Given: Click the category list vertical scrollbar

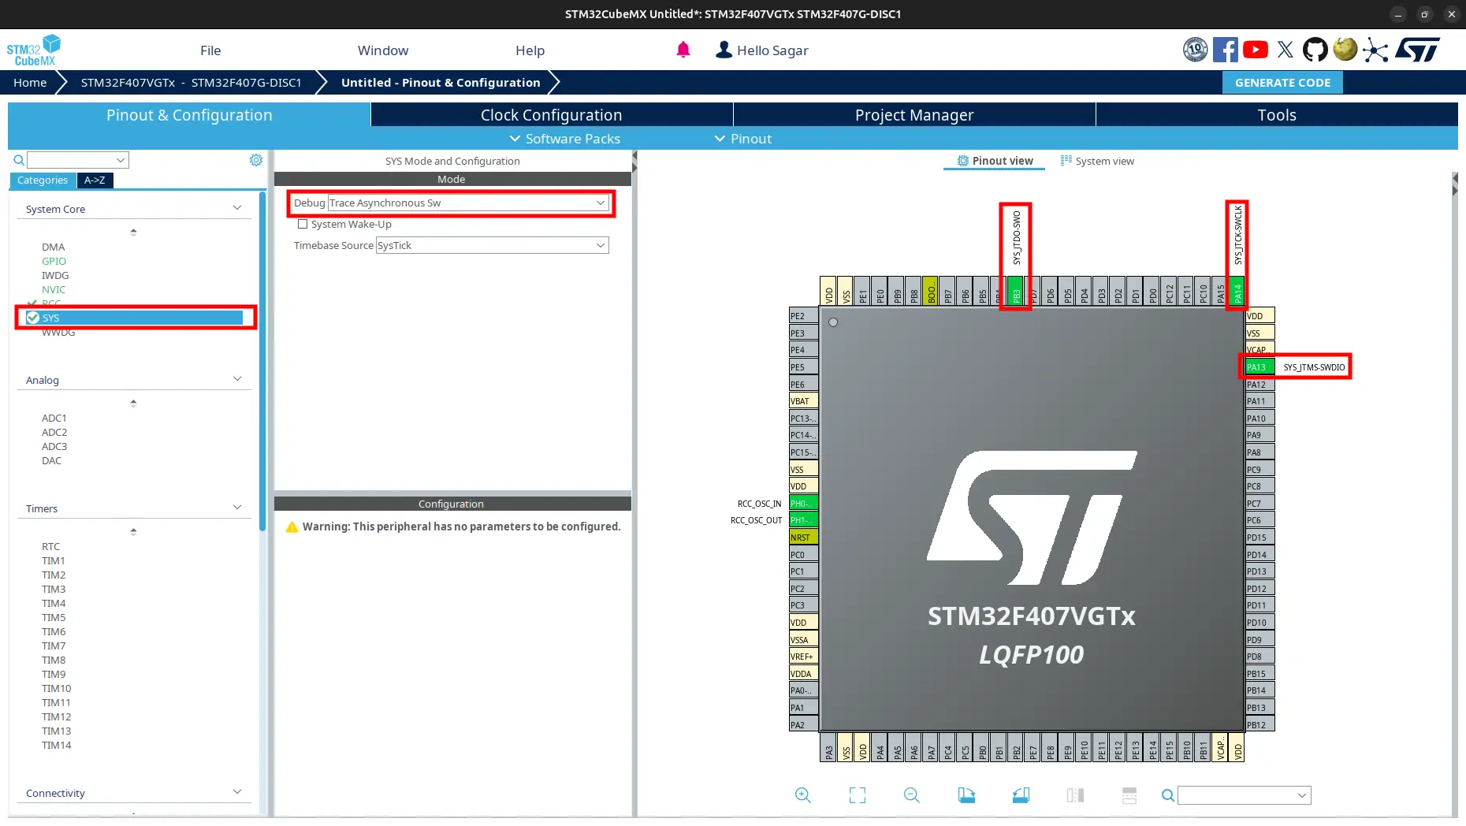Looking at the screenshot, I should click(x=262, y=360).
